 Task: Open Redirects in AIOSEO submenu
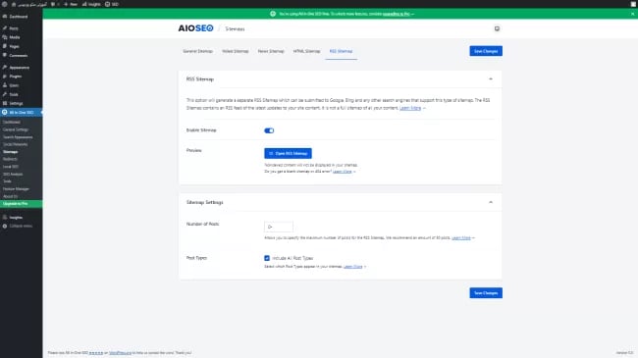coord(10,159)
